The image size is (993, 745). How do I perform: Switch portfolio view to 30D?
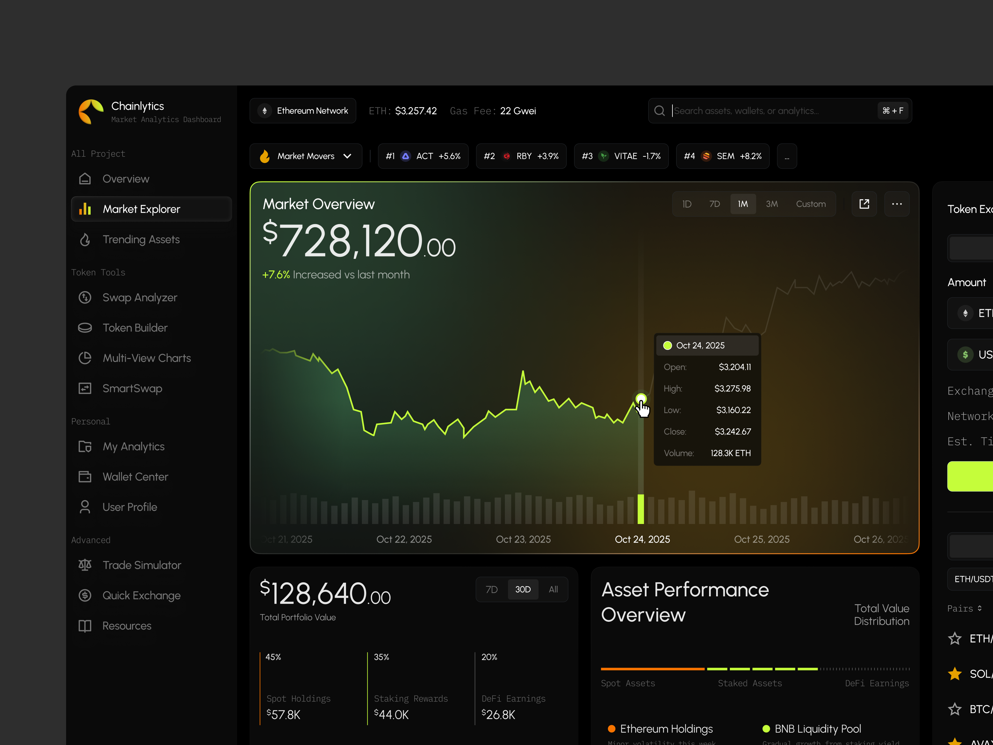[523, 589]
